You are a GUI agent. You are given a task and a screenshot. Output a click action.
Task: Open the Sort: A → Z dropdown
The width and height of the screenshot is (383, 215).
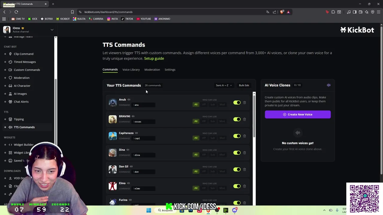coord(224,85)
